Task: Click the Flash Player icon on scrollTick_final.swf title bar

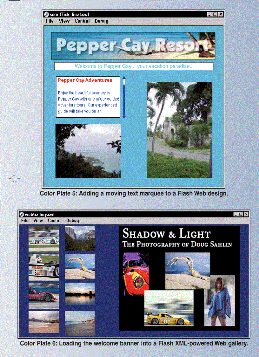Action: [46, 14]
